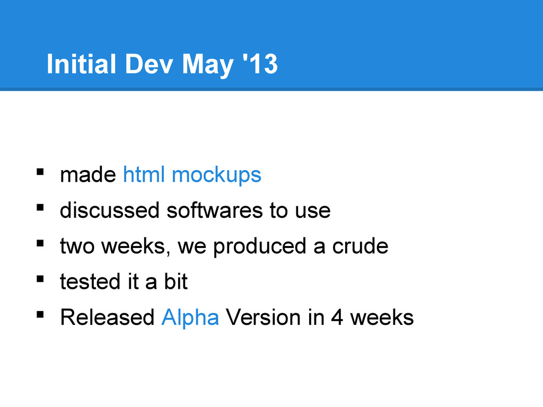Click the bullet marker beside 'Released'
543x407 pixels.
(x=40, y=314)
